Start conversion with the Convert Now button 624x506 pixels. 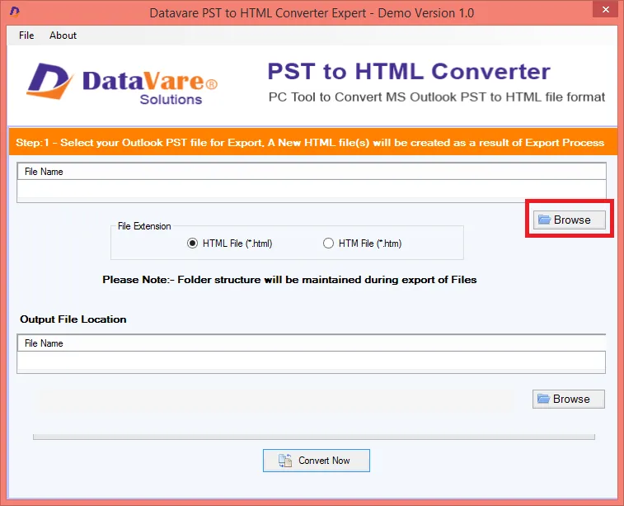pyautogui.click(x=317, y=461)
